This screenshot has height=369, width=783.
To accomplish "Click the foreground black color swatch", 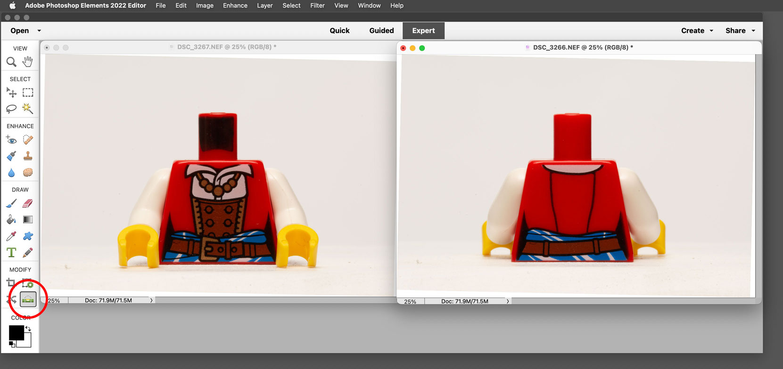I will [16, 332].
